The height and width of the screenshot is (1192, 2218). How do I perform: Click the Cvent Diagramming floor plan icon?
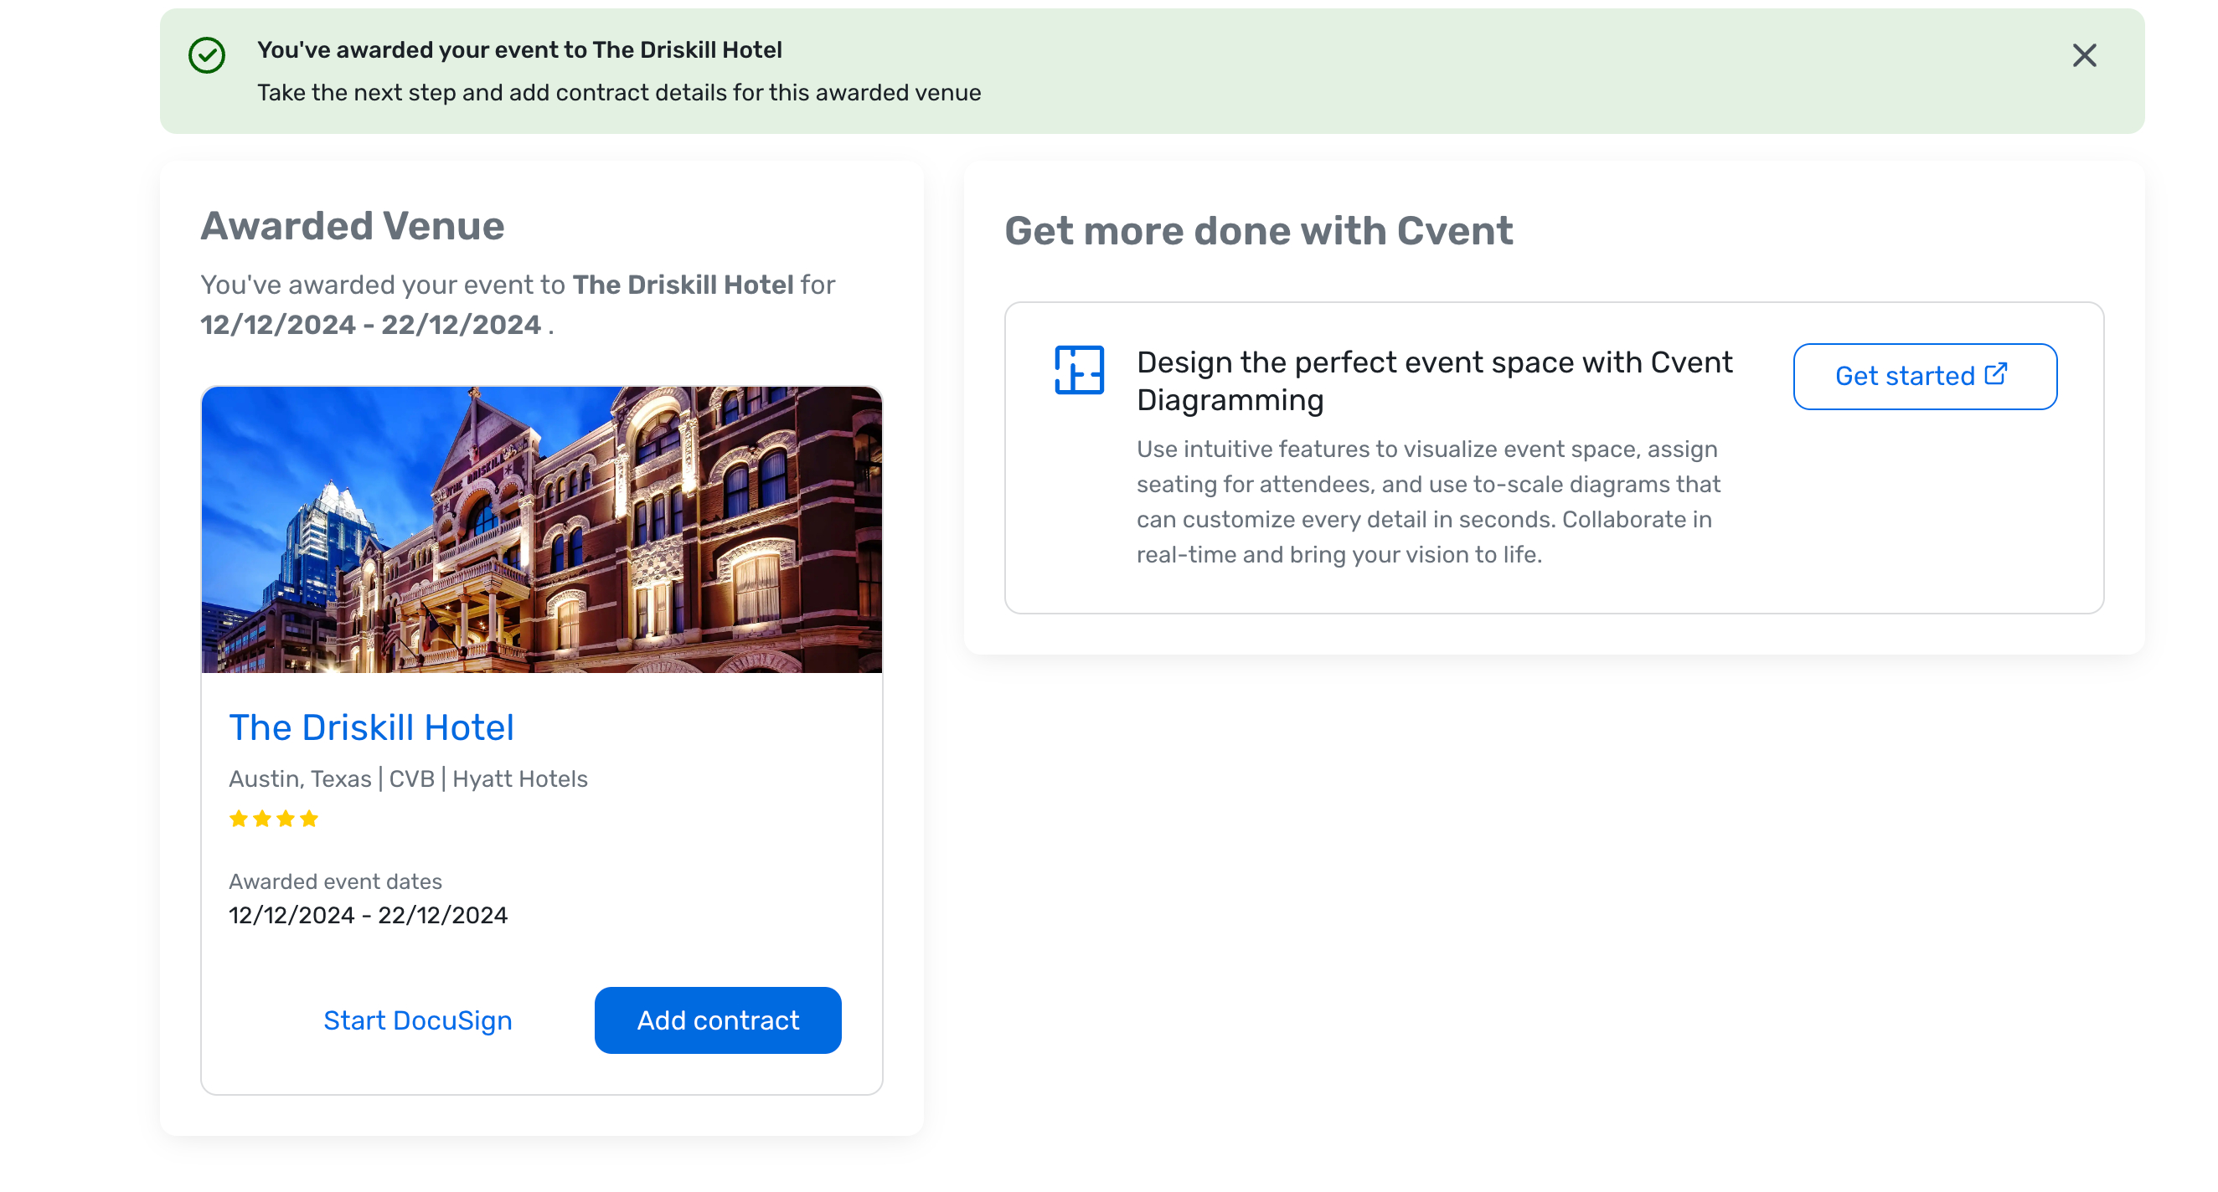point(1079,370)
